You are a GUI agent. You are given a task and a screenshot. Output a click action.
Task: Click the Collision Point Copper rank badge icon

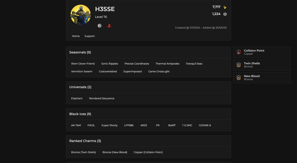[239, 52]
